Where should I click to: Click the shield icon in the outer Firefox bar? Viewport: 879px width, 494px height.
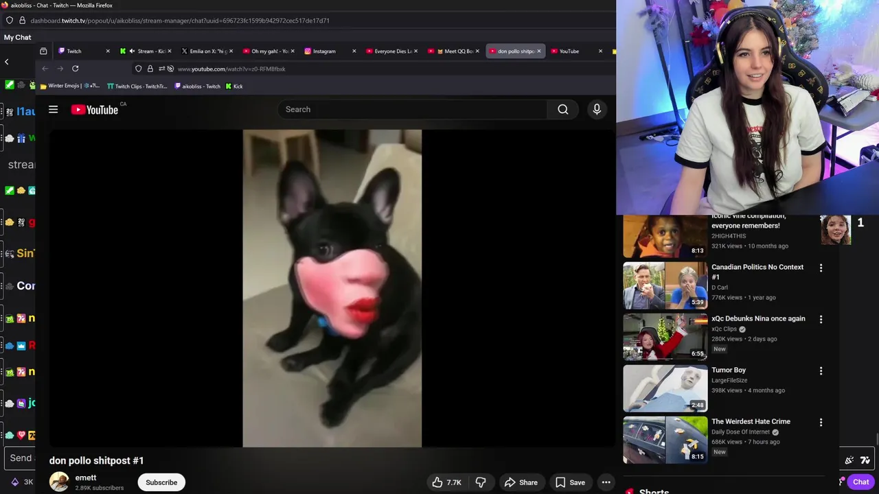tap(9, 21)
